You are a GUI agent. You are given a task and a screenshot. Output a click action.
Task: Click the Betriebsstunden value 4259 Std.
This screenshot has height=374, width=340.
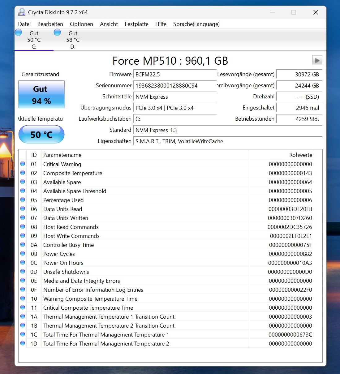(x=299, y=119)
